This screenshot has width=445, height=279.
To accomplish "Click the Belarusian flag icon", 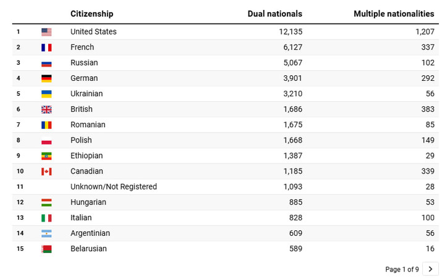I will pos(46,249).
